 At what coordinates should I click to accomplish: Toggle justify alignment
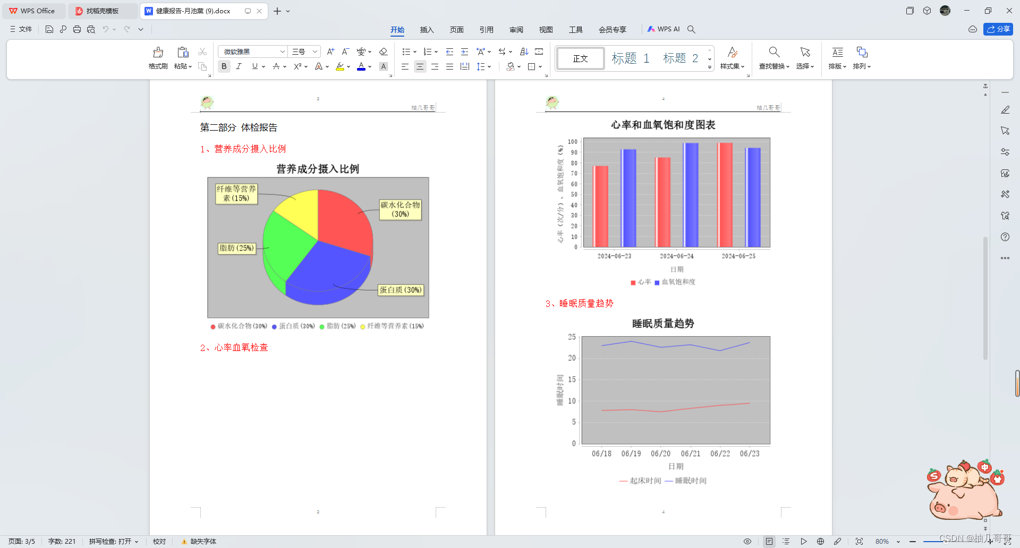pyautogui.click(x=449, y=66)
